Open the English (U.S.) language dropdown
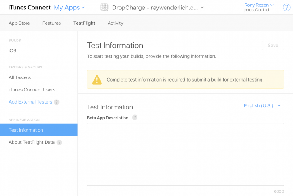The image size is (293, 196). point(262,106)
